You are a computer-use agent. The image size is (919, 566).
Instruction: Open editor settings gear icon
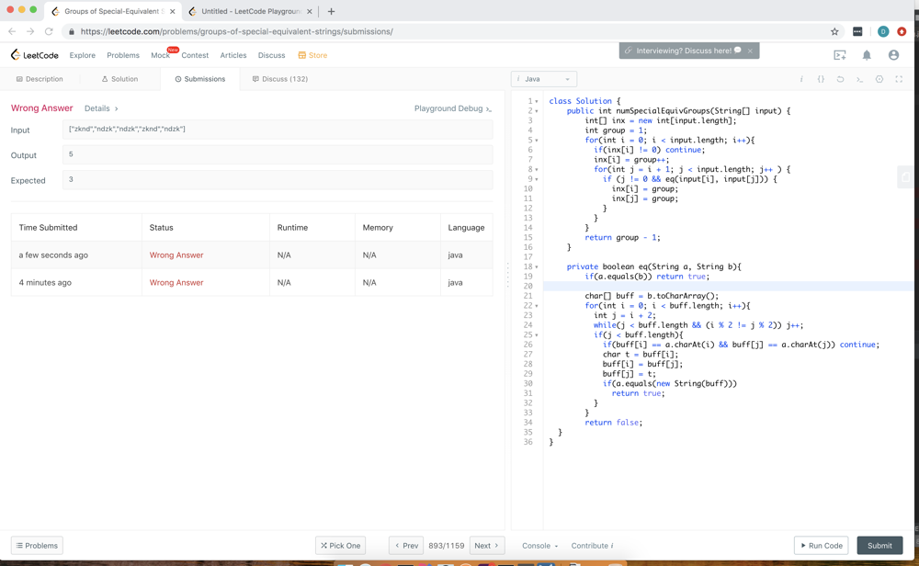click(879, 79)
